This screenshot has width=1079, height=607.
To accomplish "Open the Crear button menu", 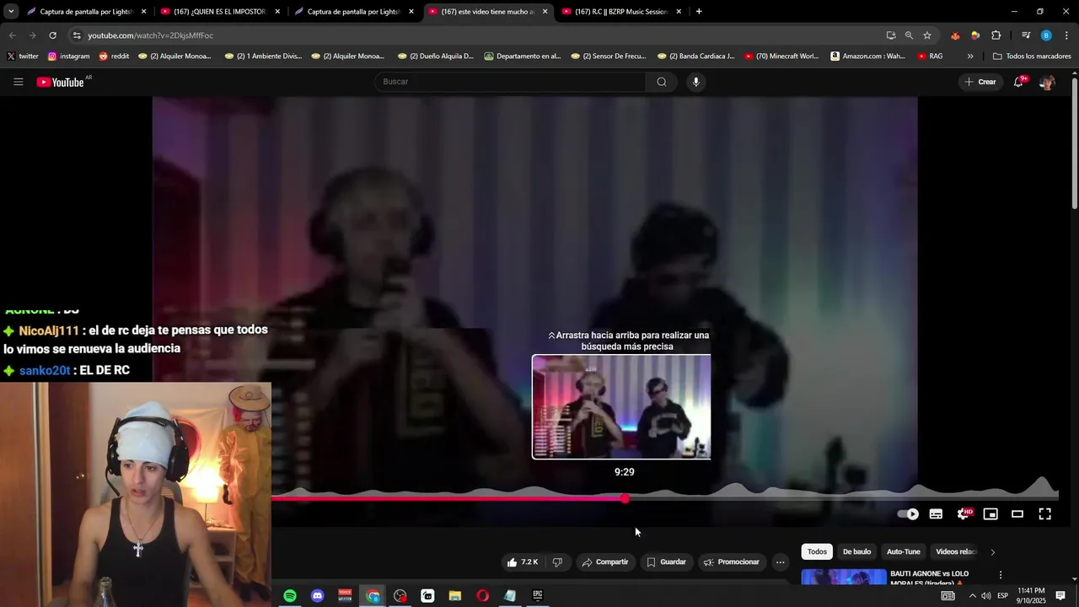I will pos(980,82).
